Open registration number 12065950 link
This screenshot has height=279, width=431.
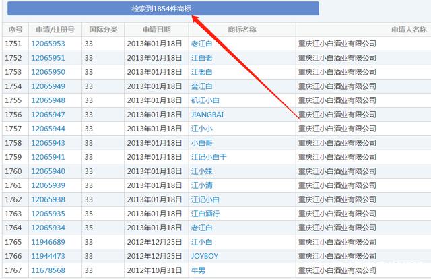tap(48, 72)
